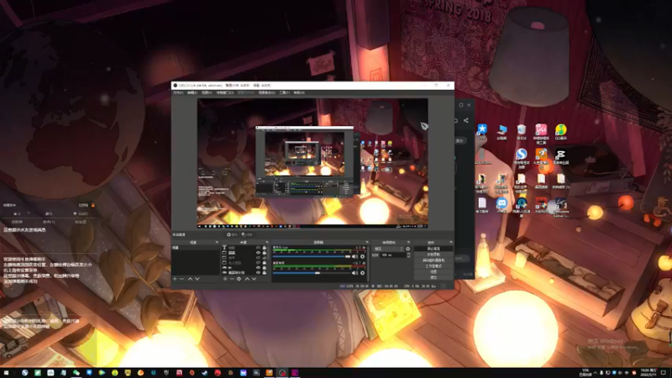Open 麦克风/Aux channel gear settings
The width and height of the screenshot is (672, 378).
[x=362, y=256]
